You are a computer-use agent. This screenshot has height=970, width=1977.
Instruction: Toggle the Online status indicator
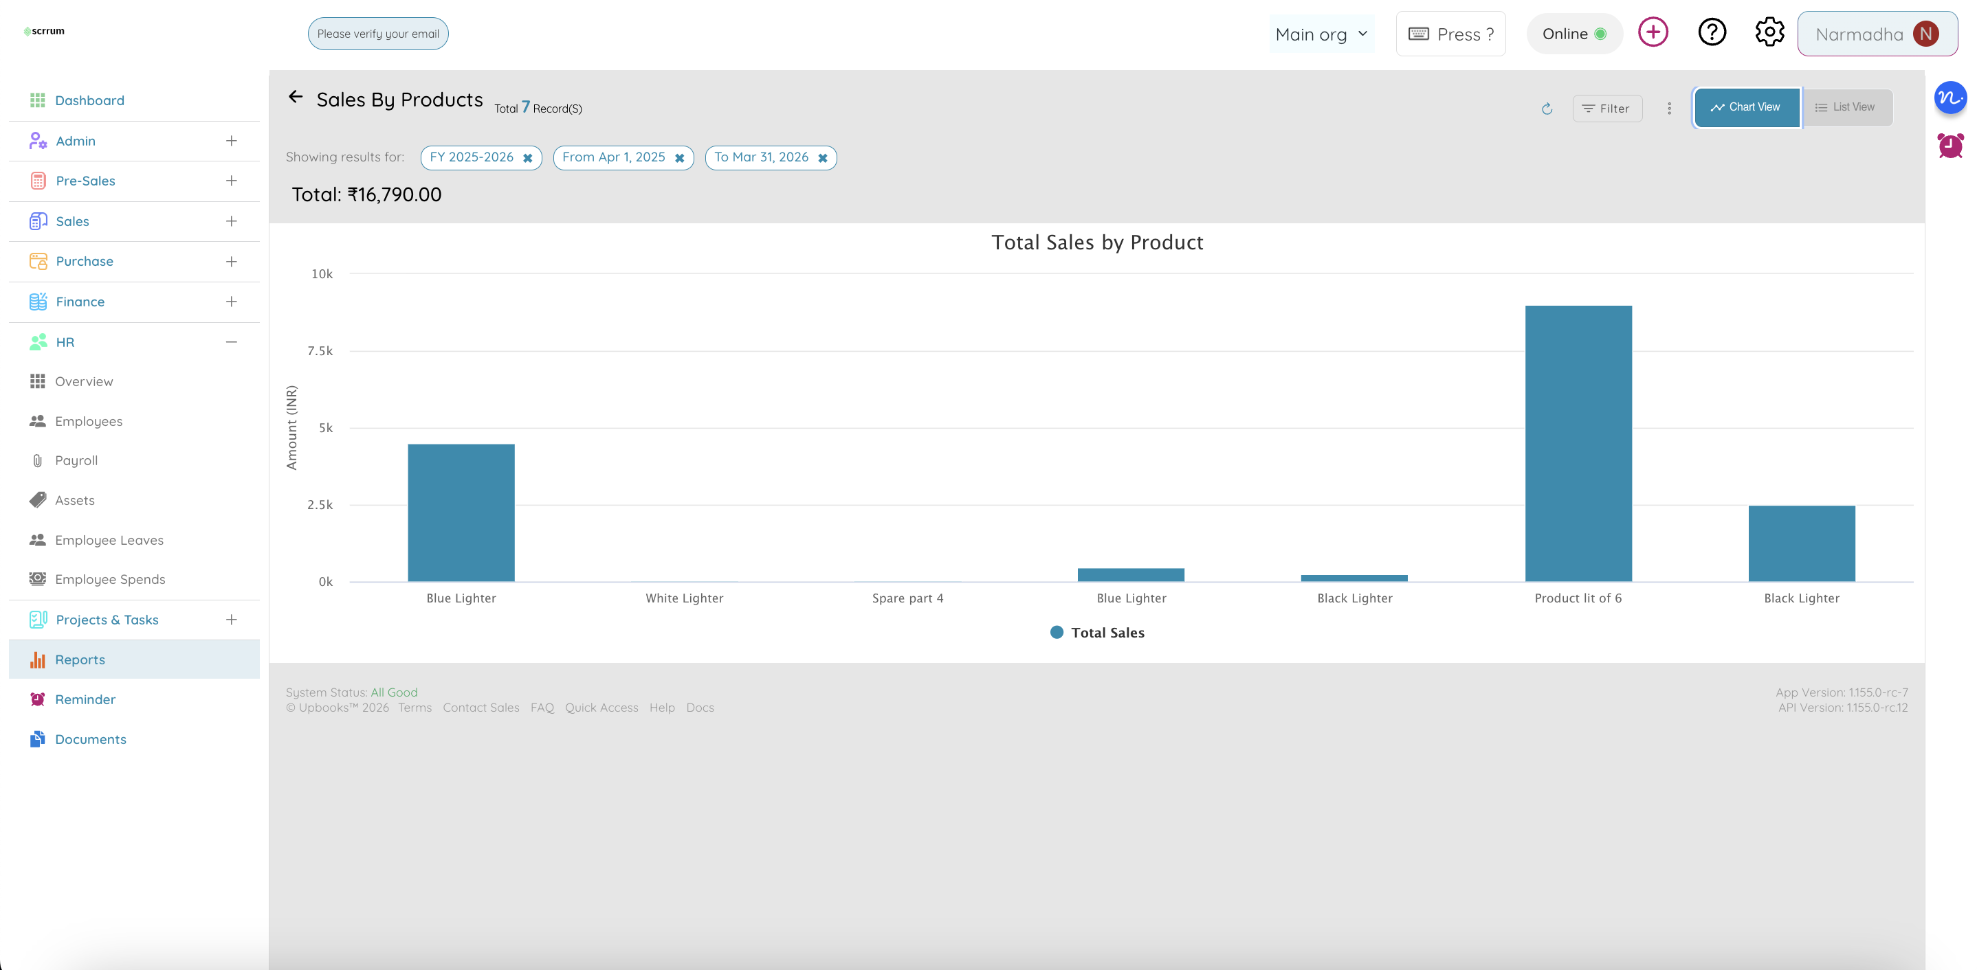[x=1573, y=34]
